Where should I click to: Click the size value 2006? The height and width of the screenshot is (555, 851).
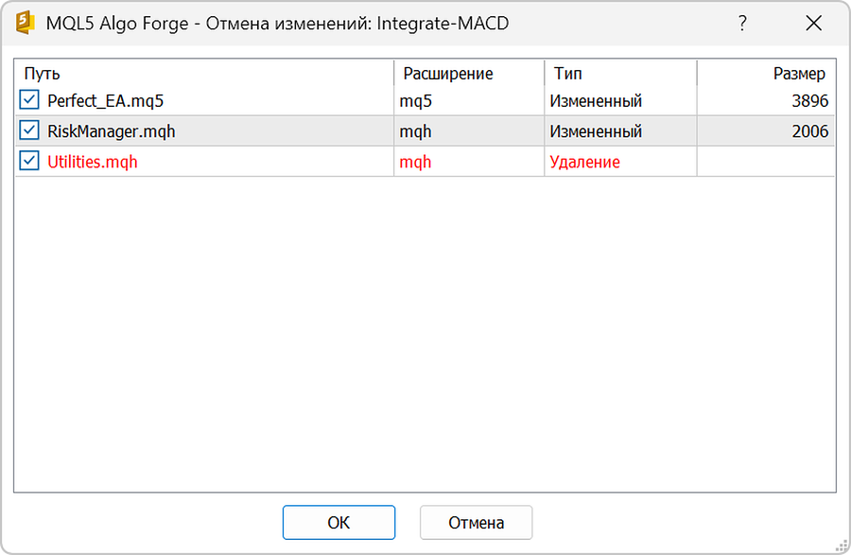(x=809, y=131)
